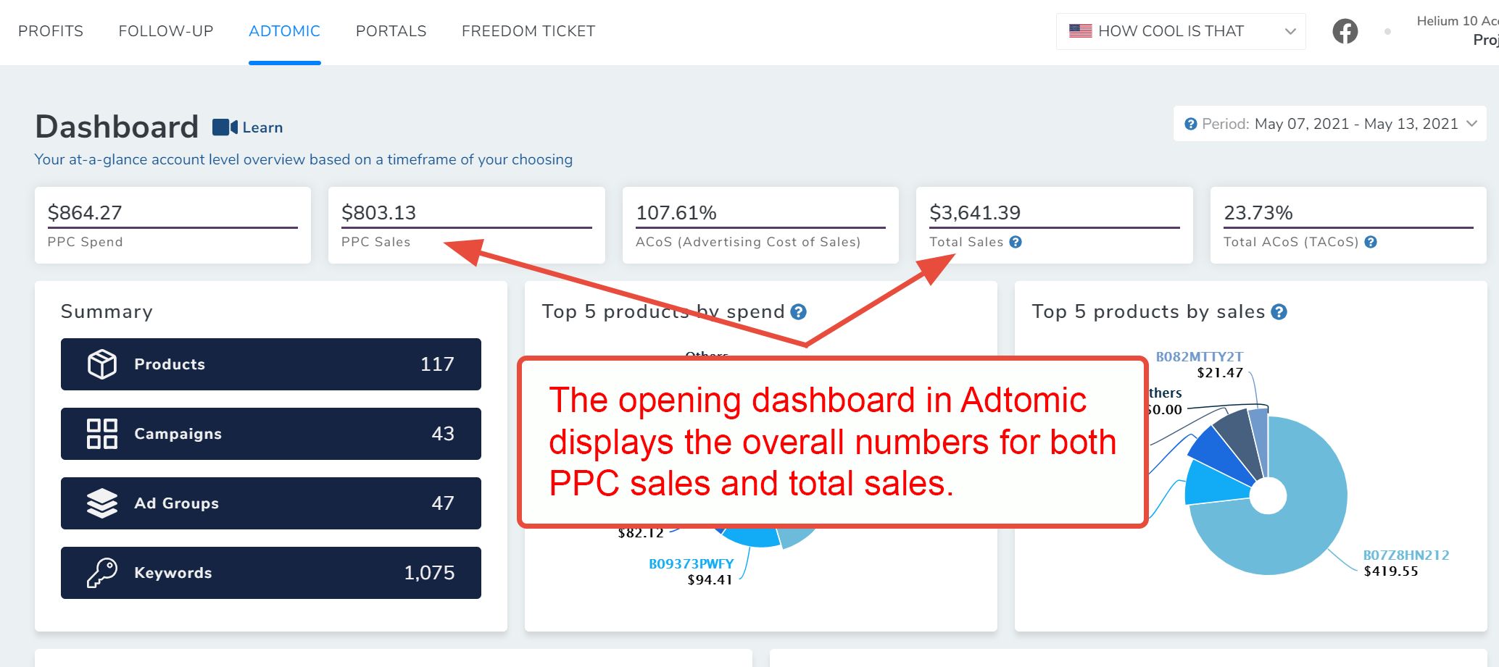The width and height of the screenshot is (1499, 667).
Task: Click the question mark next to Period label
Action: [x=1190, y=123]
